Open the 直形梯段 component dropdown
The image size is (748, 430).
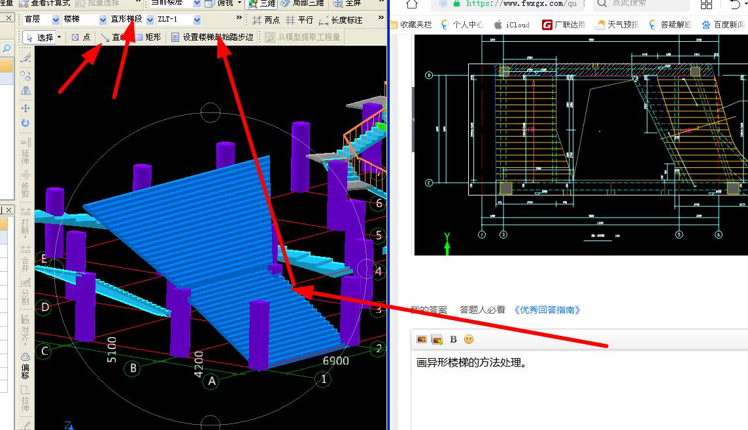point(150,20)
